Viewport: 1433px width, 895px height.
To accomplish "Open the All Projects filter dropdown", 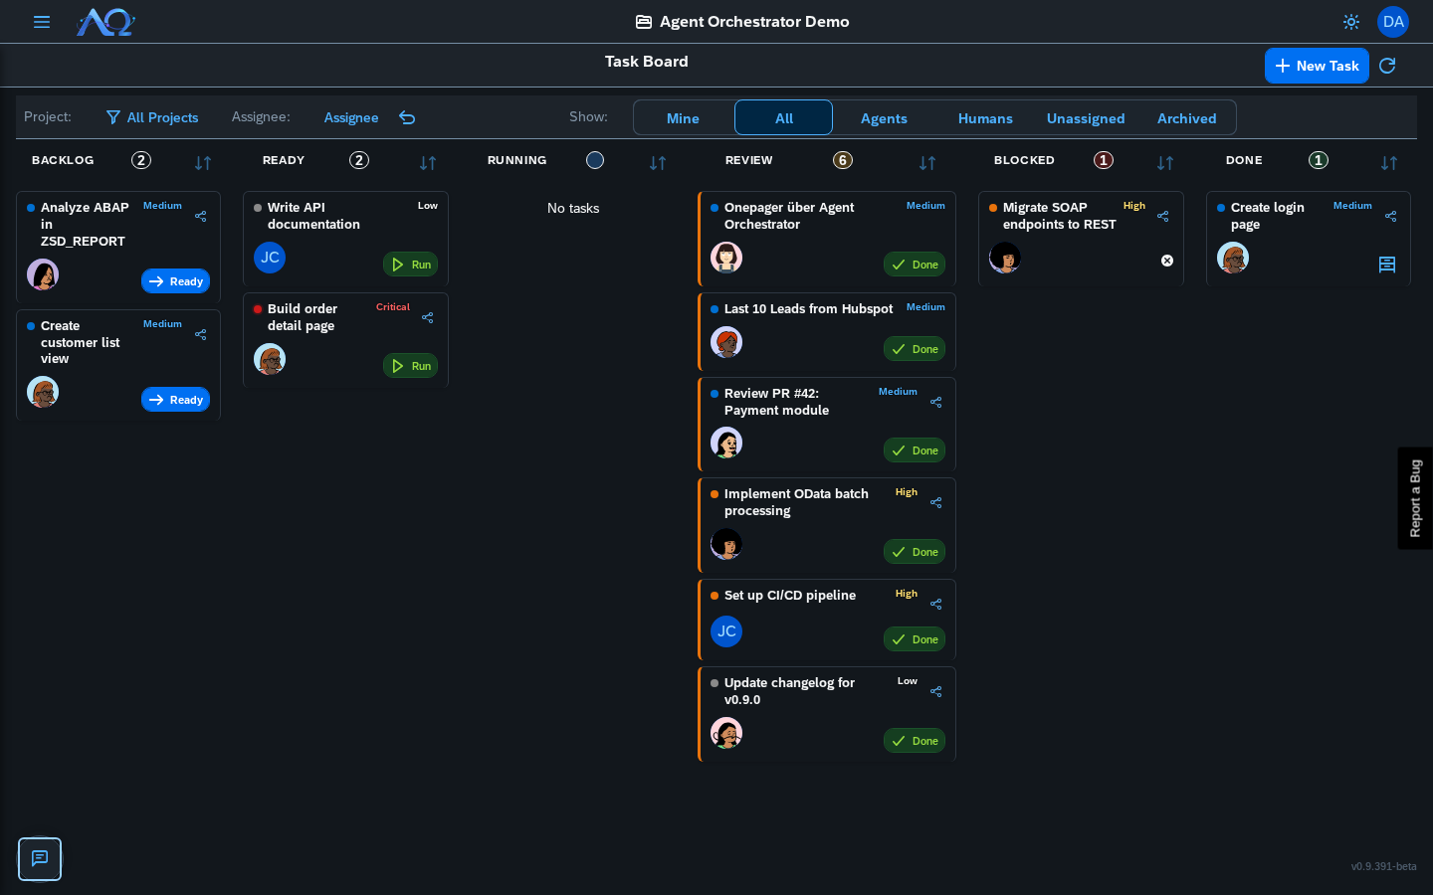I will click(152, 117).
